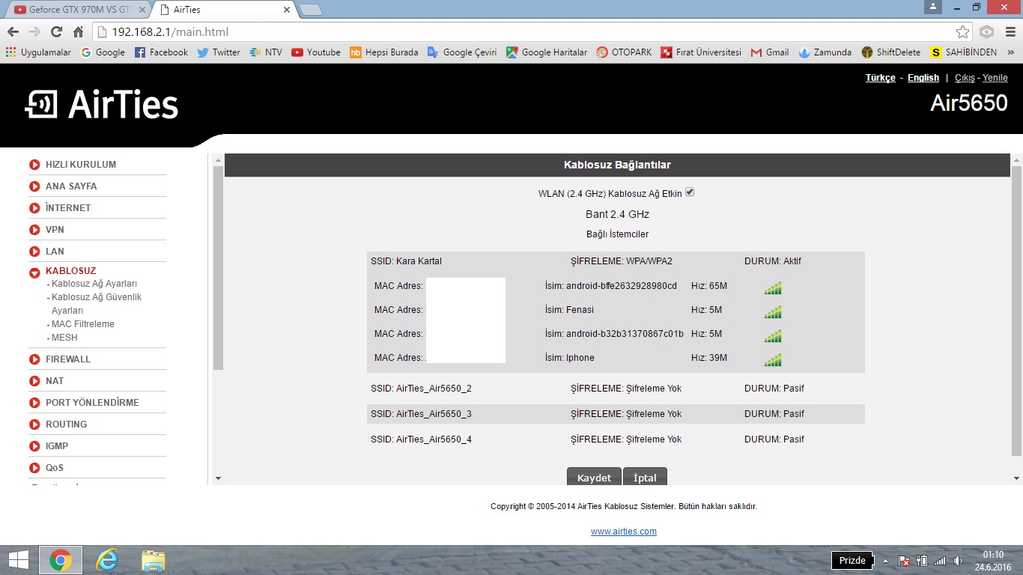Expand the İNTERNET section

tap(34, 208)
